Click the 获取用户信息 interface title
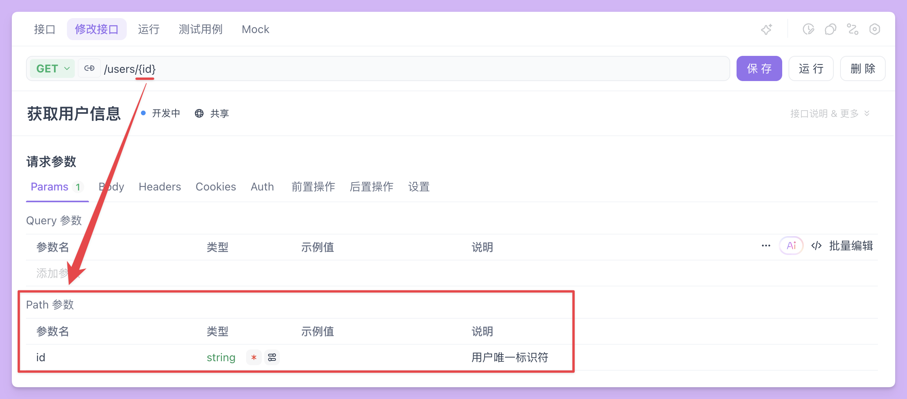The width and height of the screenshot is (907, 399). click(x=74, y=113)
